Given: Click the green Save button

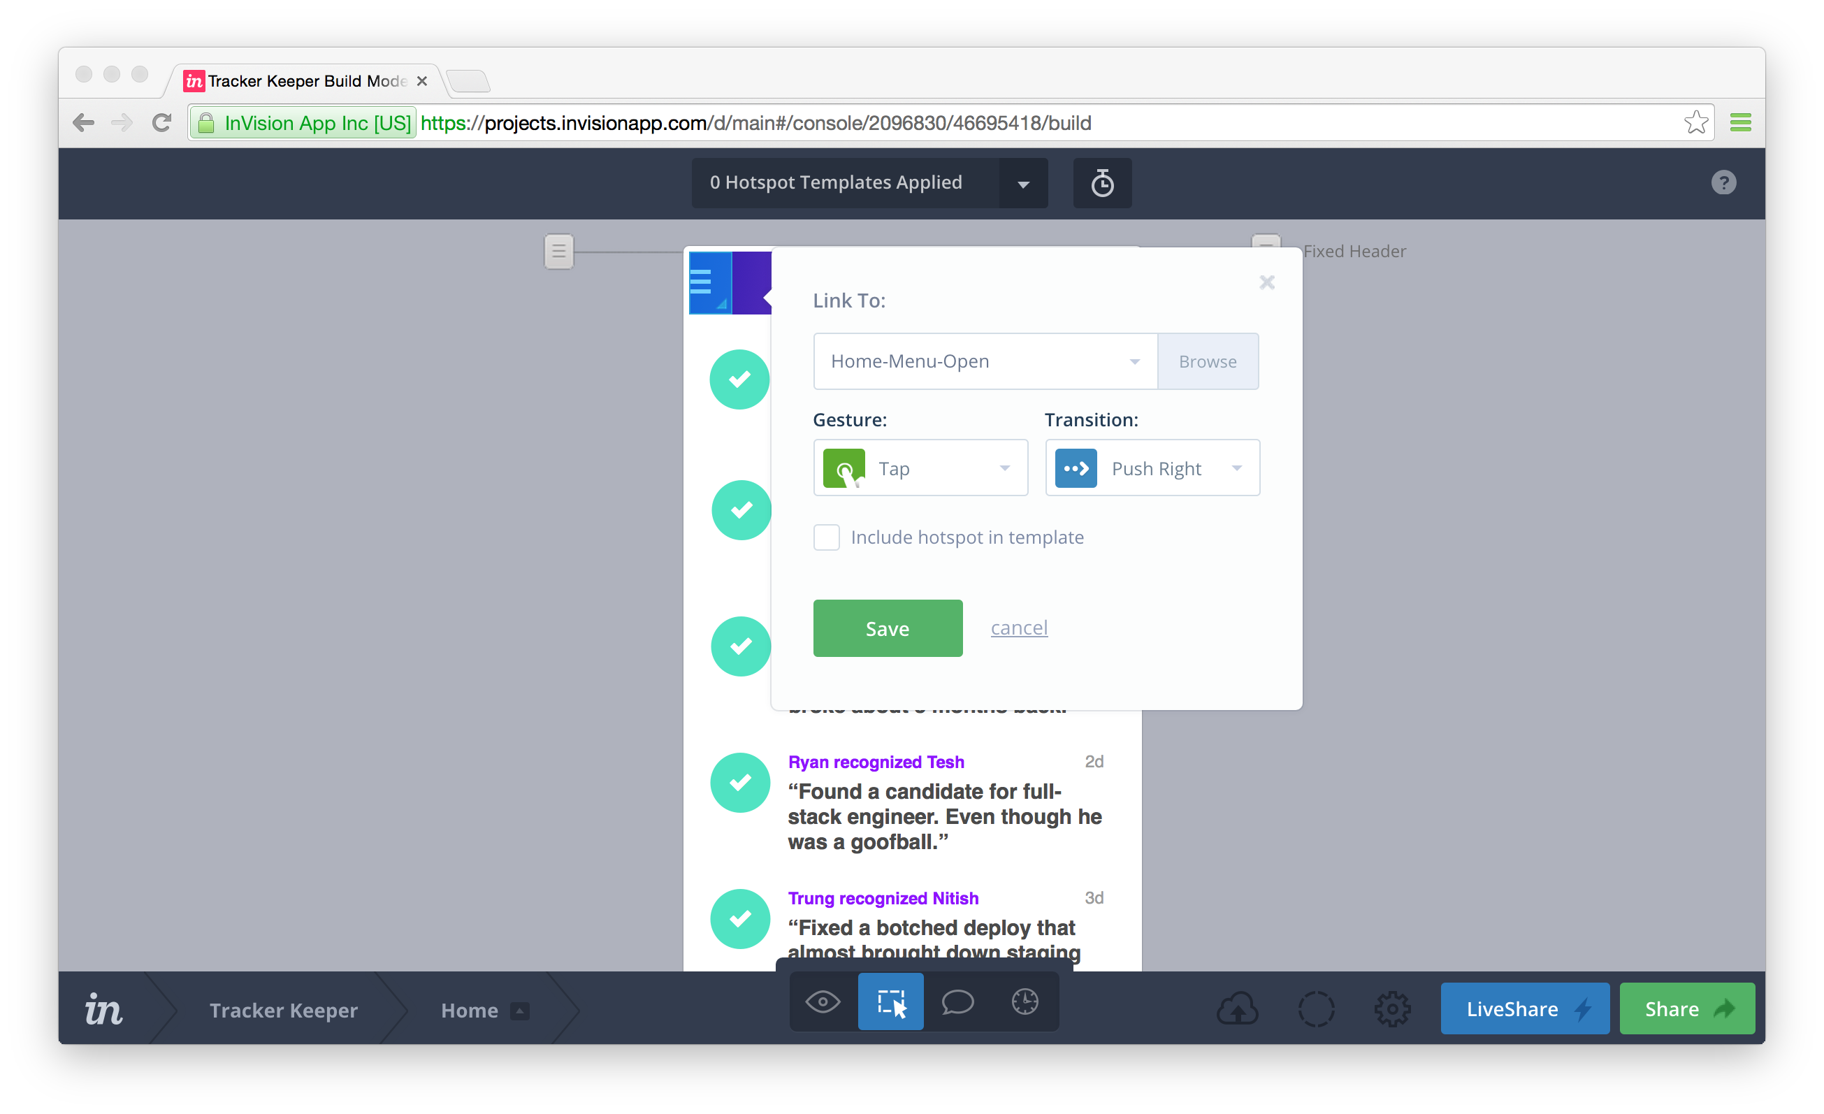Looking at the screenshot, I should click(x=888, y=628).
